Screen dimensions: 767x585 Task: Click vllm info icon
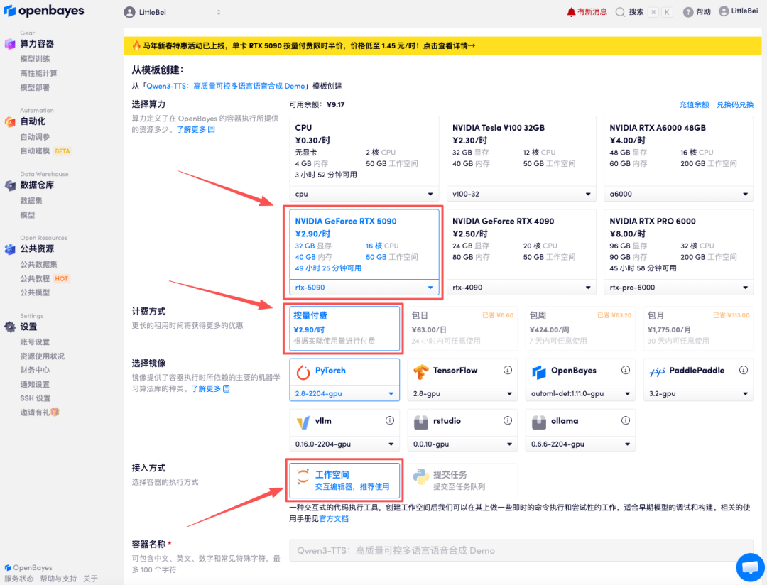click(x=390, y=421)
